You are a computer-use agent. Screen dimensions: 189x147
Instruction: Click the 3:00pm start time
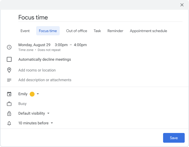point(61,45)
